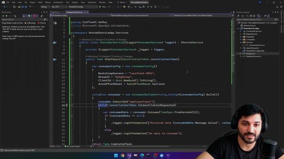The width and height of the screenshot is (284, 159).
Task: Collapse the ConsumerService class outline at line 7
Action: coord(71,42)
